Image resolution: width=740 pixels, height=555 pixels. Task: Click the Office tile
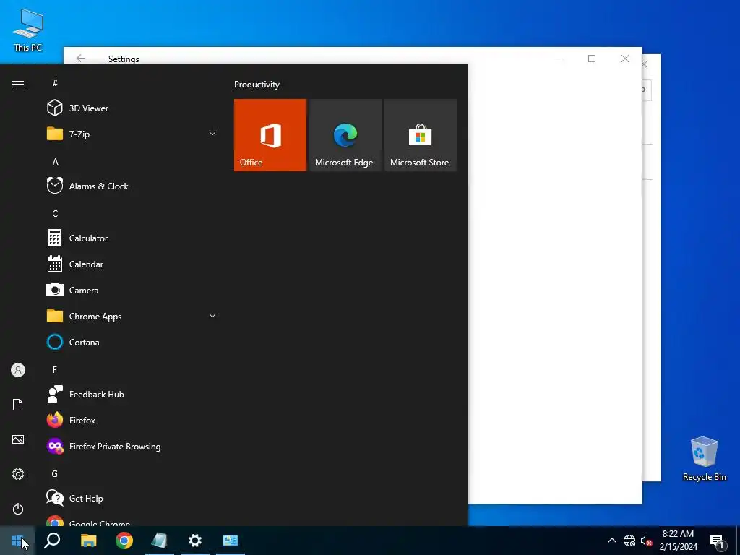click(270, 135)
